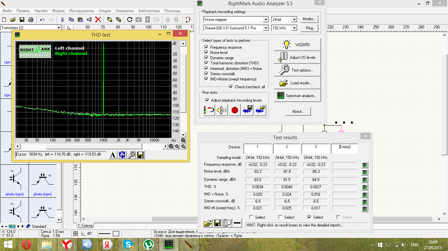Click the speaker playback-only test icon
This screenshot has width=448, height=251.
222,110
